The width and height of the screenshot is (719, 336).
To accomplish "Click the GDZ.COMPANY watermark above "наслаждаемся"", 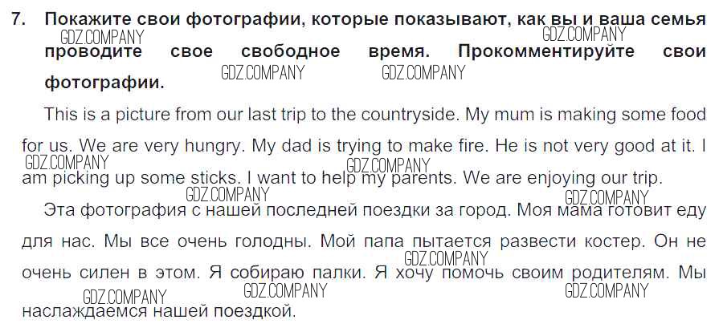I will click(x=125, y=297).
